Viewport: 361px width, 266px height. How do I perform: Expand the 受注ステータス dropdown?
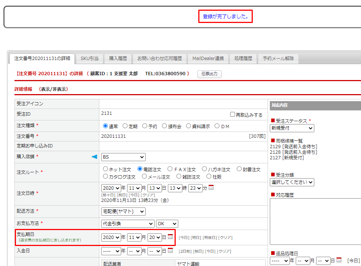click(x=292, y=128)
